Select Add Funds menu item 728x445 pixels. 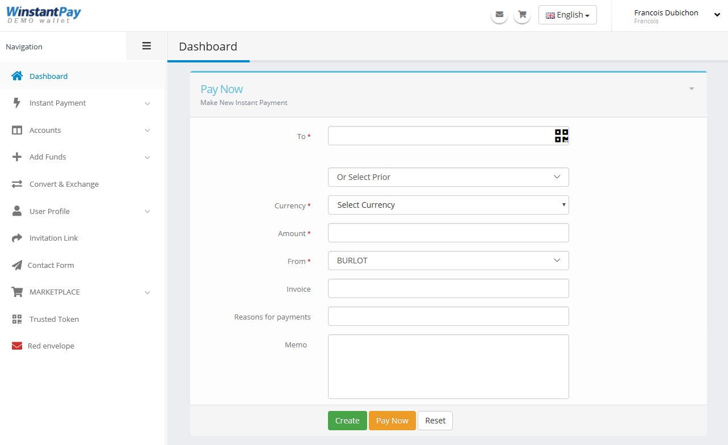tap(82, 157)
